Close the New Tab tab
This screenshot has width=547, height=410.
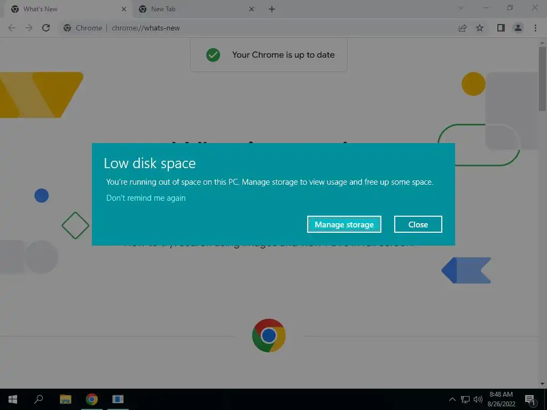(252, 9)
